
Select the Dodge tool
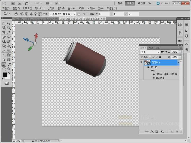[9, 50]
